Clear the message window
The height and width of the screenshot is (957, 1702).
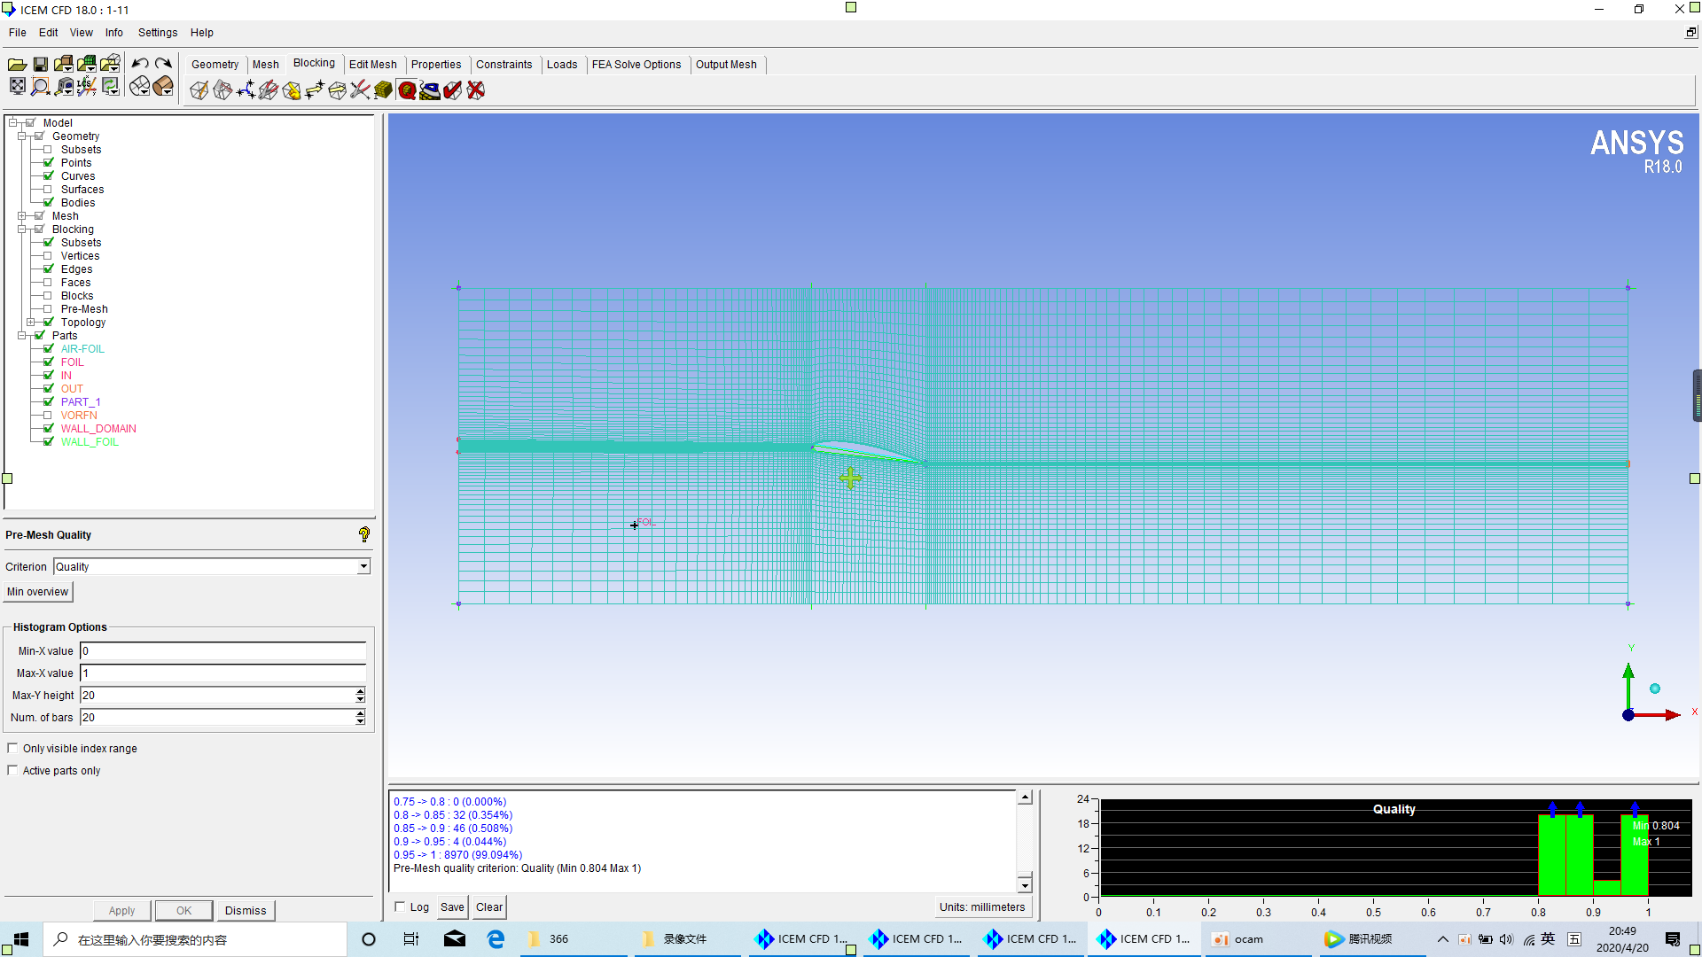[489, 907]
